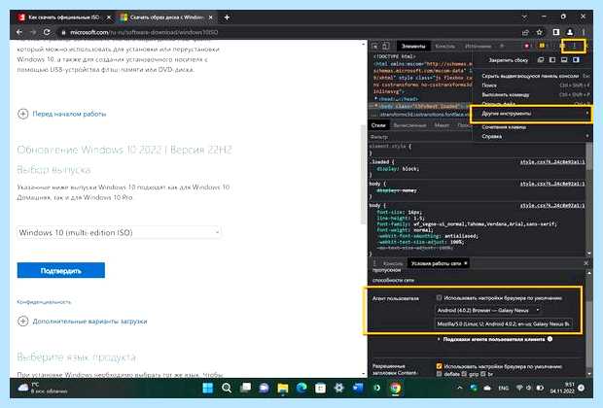Open 'Другие инструменты' submenu
This screenshot has width=603, height=408.
(x=532, y=114)
